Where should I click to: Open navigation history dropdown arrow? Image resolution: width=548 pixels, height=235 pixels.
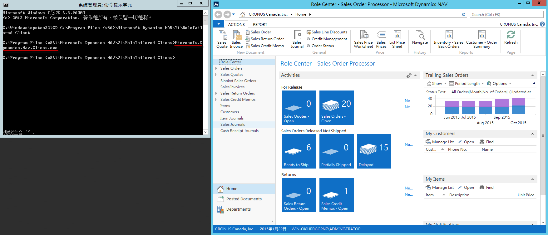tap(234, 14)
